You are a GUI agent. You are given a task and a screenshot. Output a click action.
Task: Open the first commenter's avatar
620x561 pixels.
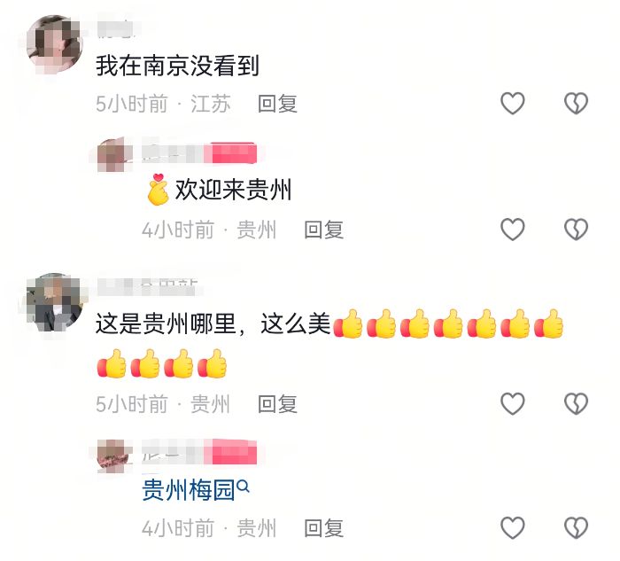click(x=54, y=43)
